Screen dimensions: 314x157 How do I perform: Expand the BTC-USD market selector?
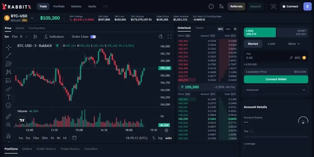coord(32,18)
